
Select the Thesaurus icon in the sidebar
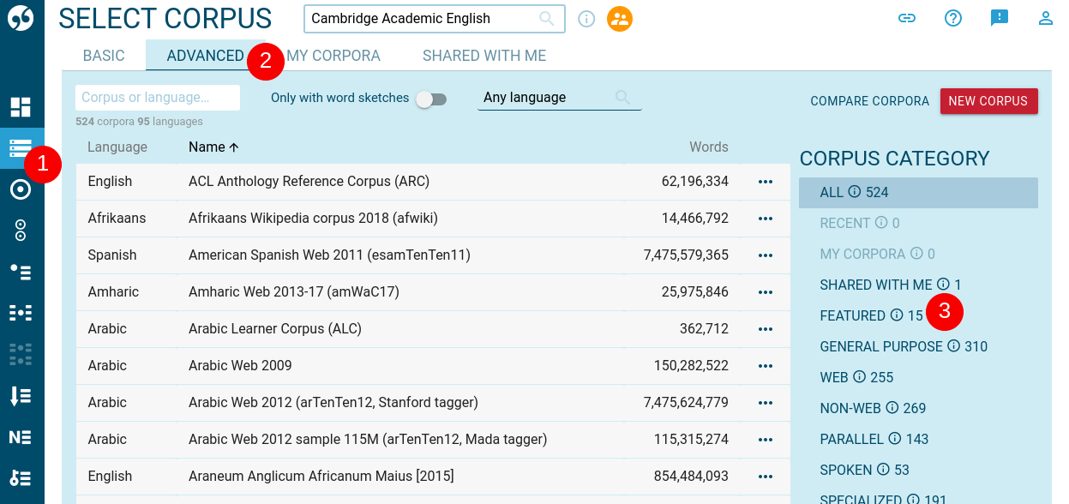21,230
